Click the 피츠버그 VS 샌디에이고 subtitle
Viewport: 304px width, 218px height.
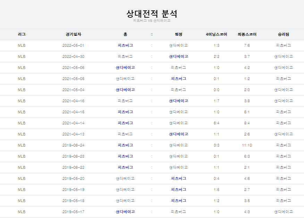click(152, 20)
